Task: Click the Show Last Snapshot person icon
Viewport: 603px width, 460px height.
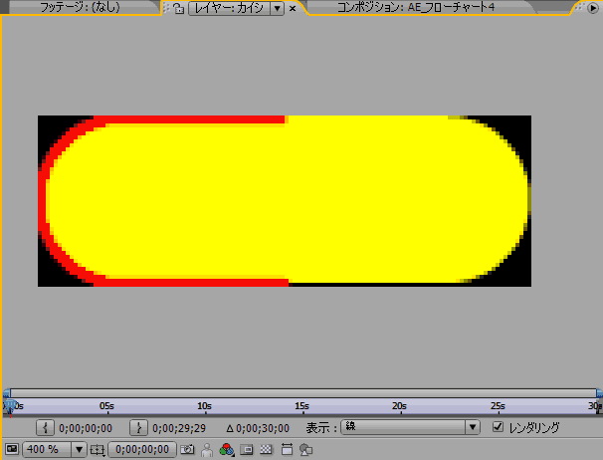Action: coord(207,450)
